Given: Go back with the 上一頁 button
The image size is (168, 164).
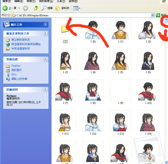Looking at the screenshot, I should (x=9, y=8).
